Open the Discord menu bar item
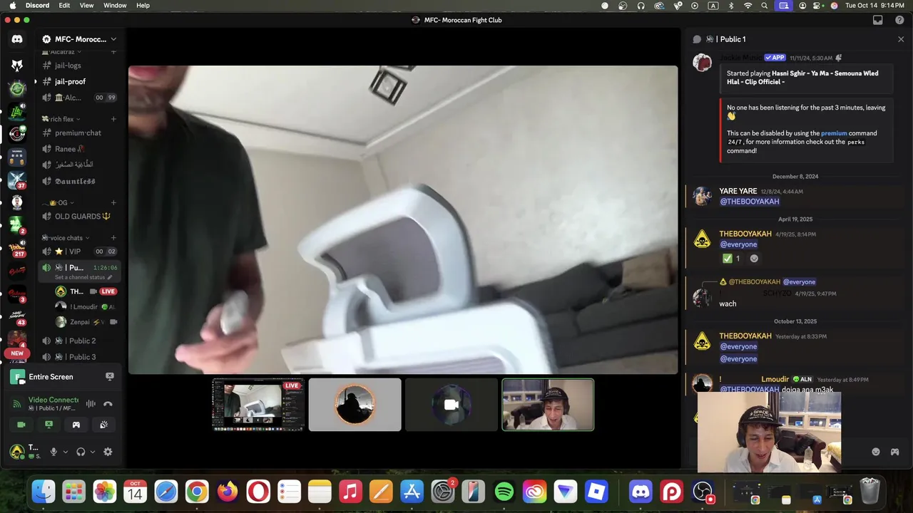The height and width of the screenshot is (513, 913). coord(37,5)
